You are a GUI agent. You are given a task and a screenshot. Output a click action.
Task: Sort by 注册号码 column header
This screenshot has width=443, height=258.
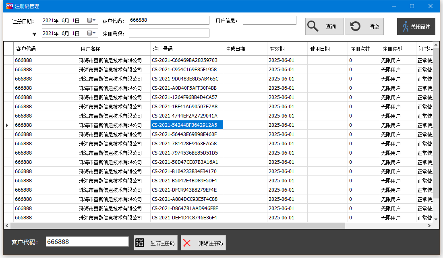click(186, 49)
